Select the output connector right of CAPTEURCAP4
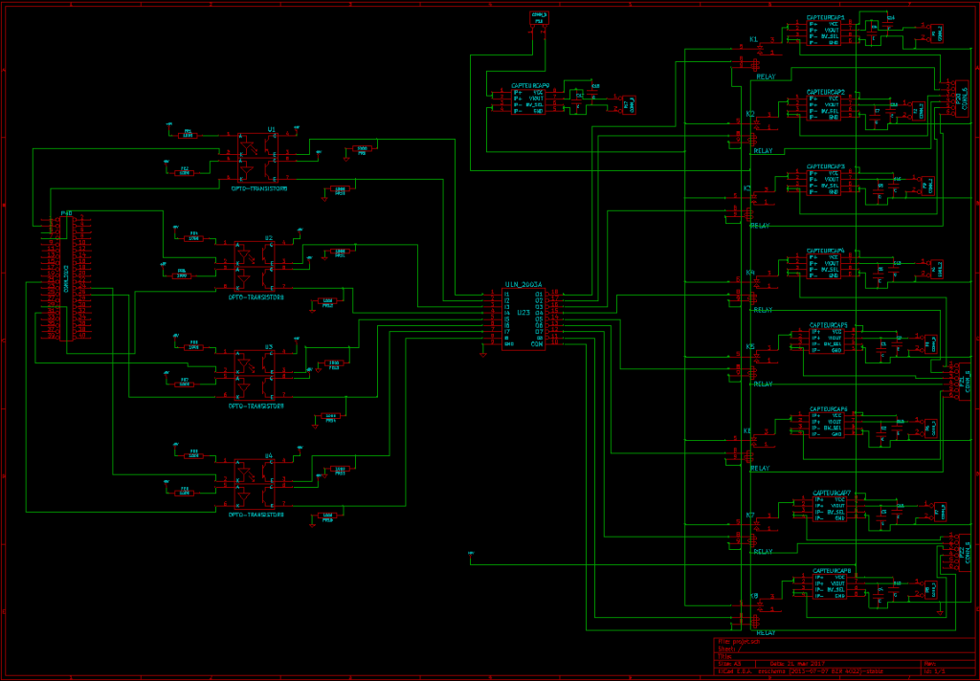This screenshot has width=980, height=681. [936, 270]
